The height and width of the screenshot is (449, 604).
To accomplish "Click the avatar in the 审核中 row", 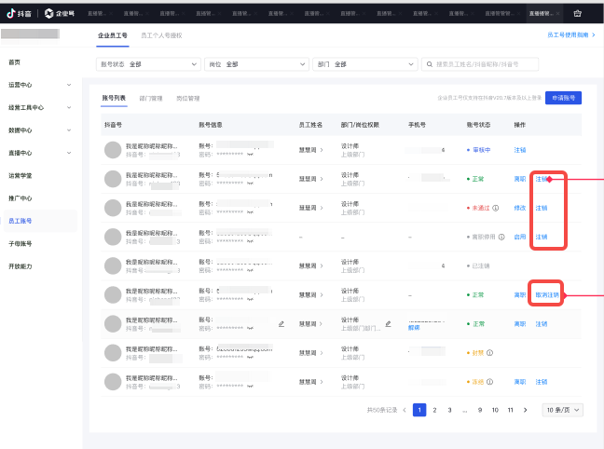I will [113, 150].
